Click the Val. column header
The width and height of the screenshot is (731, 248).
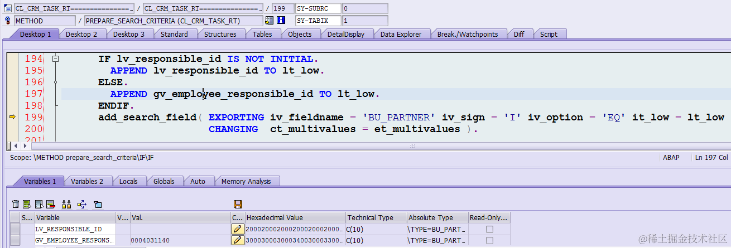pyautogui.click(x=180, y=218)
